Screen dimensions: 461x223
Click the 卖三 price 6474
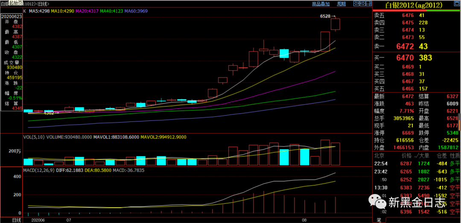408,30
